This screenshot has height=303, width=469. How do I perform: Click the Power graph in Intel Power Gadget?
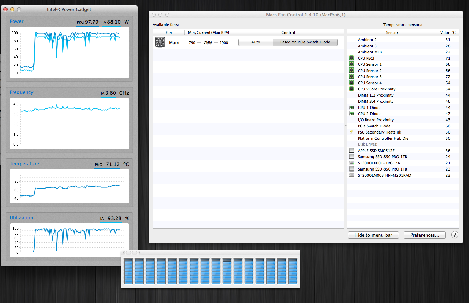click(69, 52)
